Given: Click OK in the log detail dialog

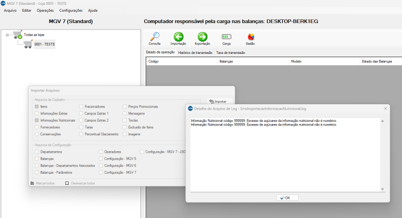Looking at the screenshot, I should pos(287,198).
